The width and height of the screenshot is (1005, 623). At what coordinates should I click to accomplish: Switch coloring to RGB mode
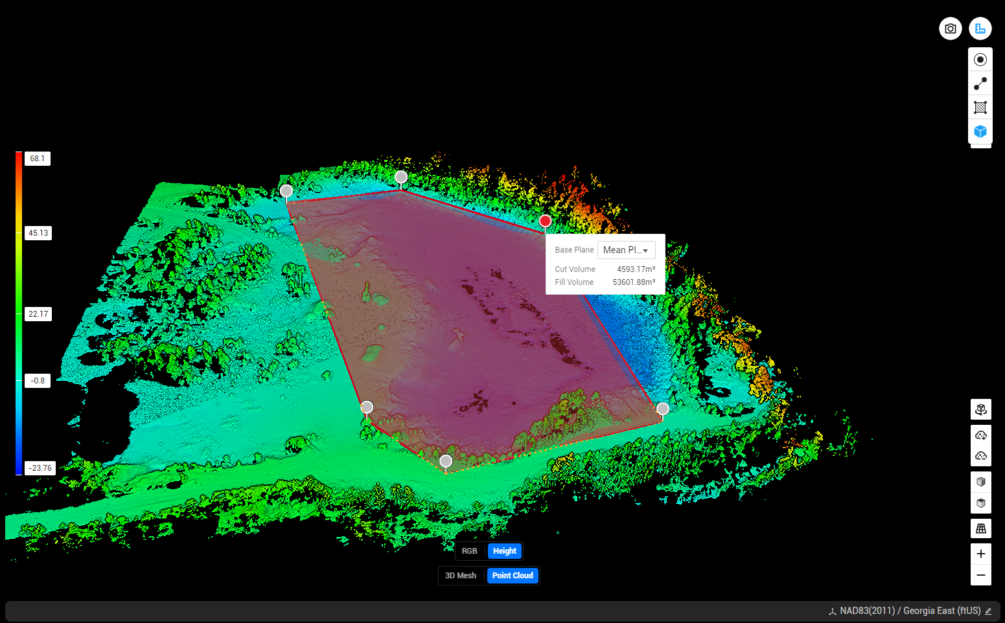470,551
